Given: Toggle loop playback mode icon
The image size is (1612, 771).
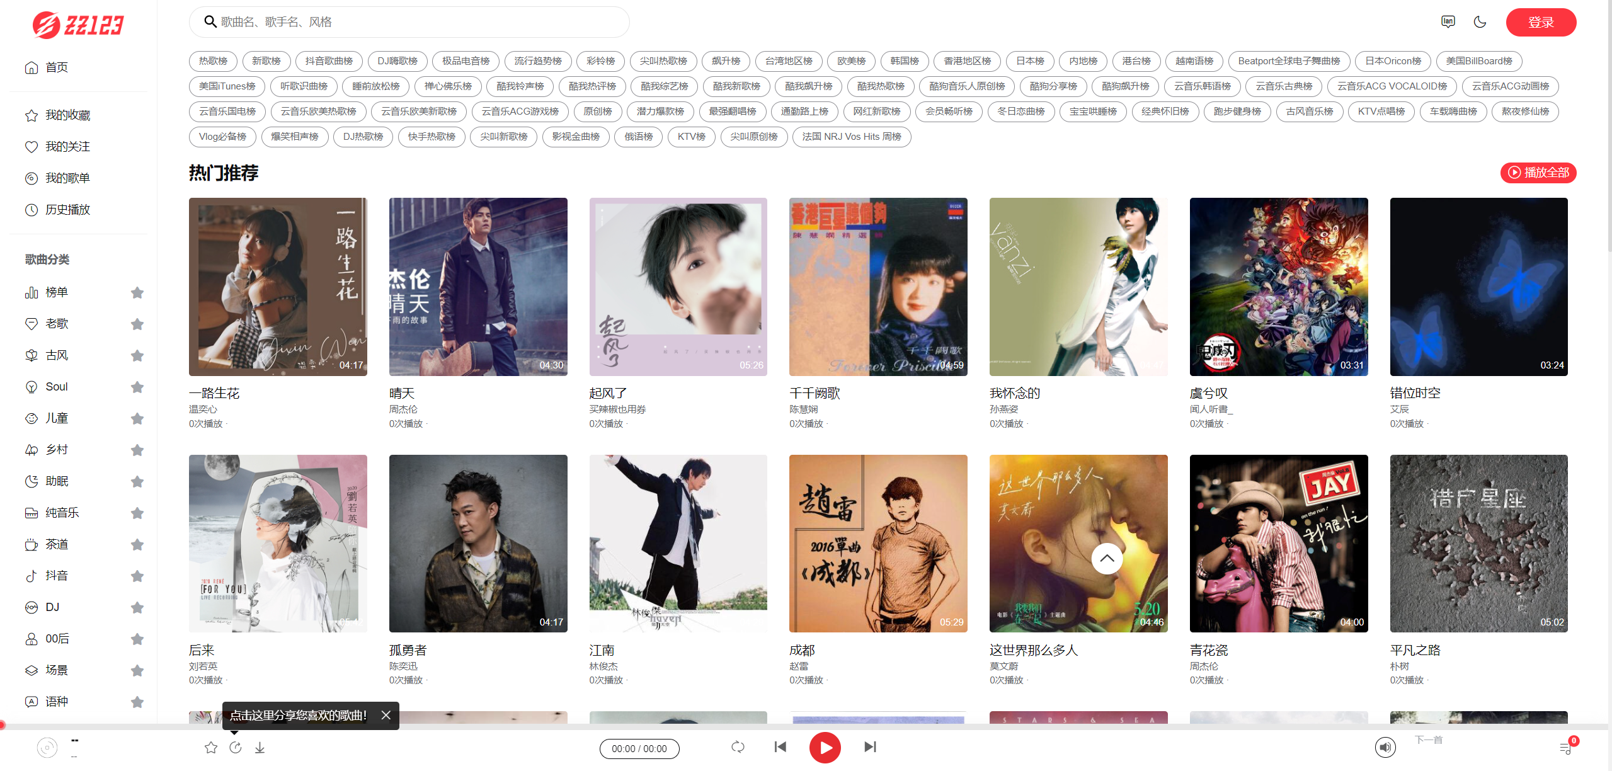Looking at the screenshot, I should coord(738,747).
